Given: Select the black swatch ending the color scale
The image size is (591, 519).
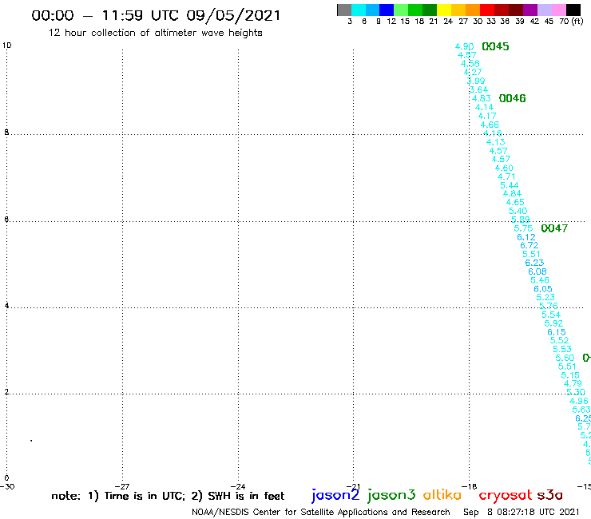Looking at the screenshot, I should pyautogui.click(x=573, y=10).
